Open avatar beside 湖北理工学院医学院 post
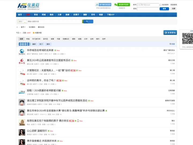193x145 pixels. click(x=22, y=102)
